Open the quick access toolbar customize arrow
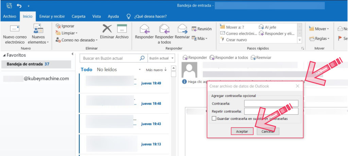 tap(29, 6)
